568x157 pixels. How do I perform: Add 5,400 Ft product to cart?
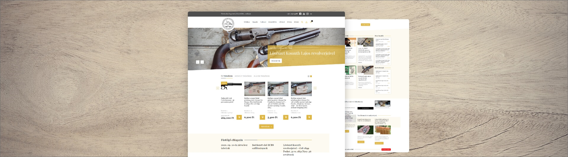(x=286, y=117)
